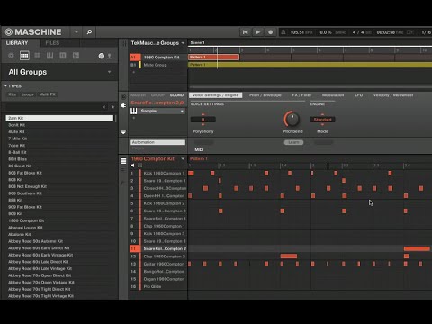The width and height of the screenshot is (432, 324).
Task: Toggle the metronome icon
Action: (283, 32)
